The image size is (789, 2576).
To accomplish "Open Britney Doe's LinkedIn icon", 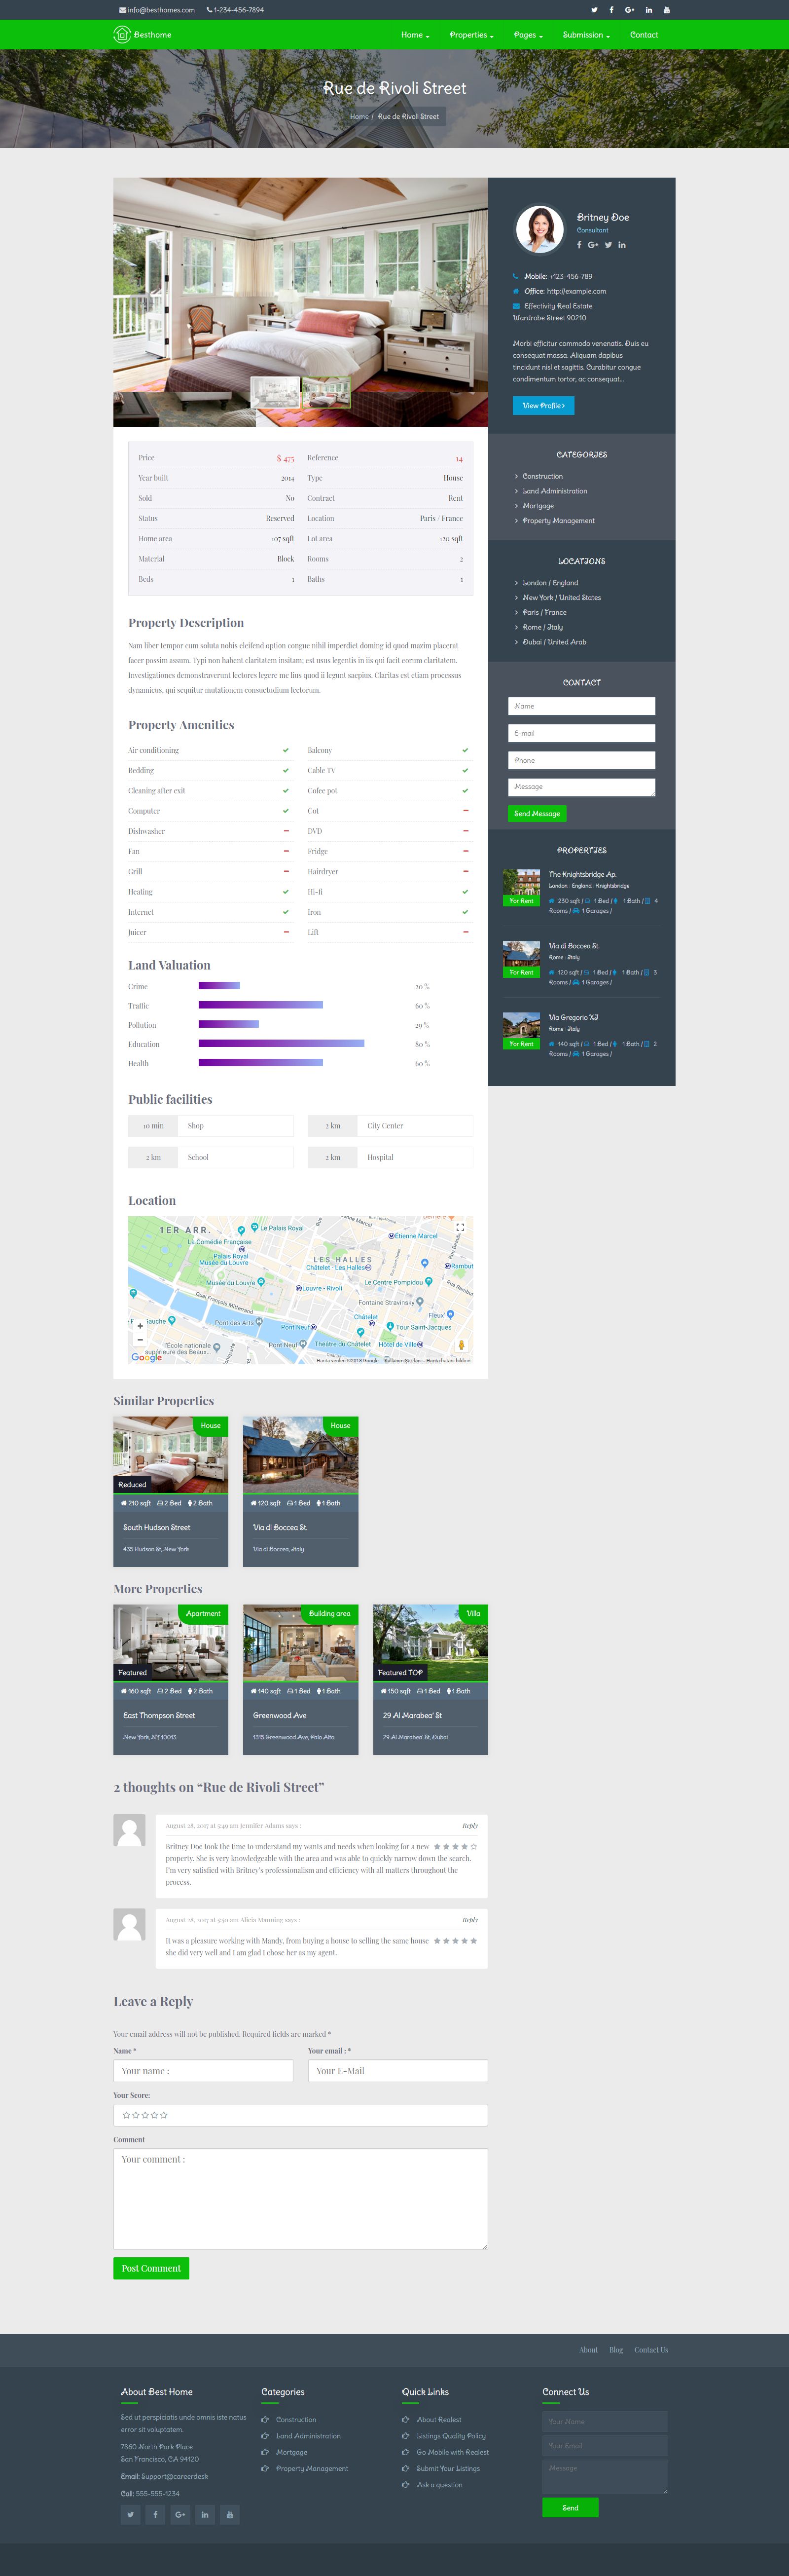I will tap(622, 245).
